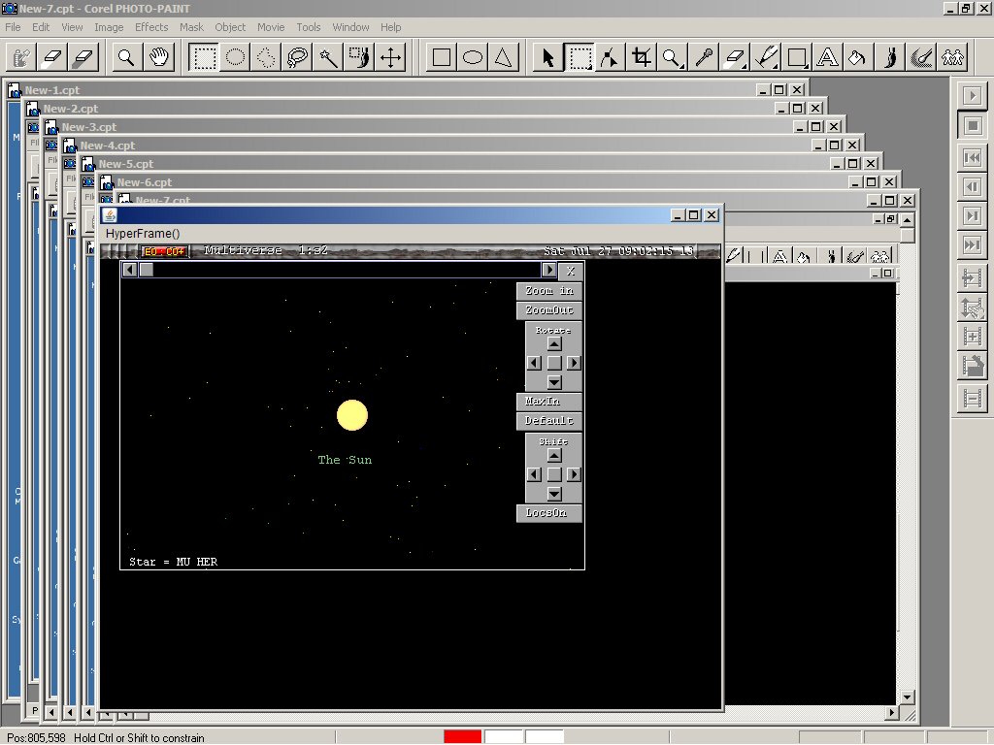Choose the Rectangle mask tool
994x745 pixels.
(x=204, y=58)
